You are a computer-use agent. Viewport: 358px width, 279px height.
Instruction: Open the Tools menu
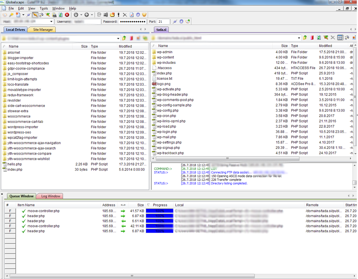(44, 8)
